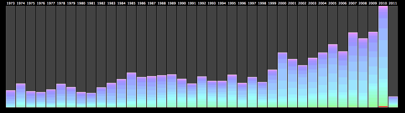Pick the 2009 year column

[373, 70]
